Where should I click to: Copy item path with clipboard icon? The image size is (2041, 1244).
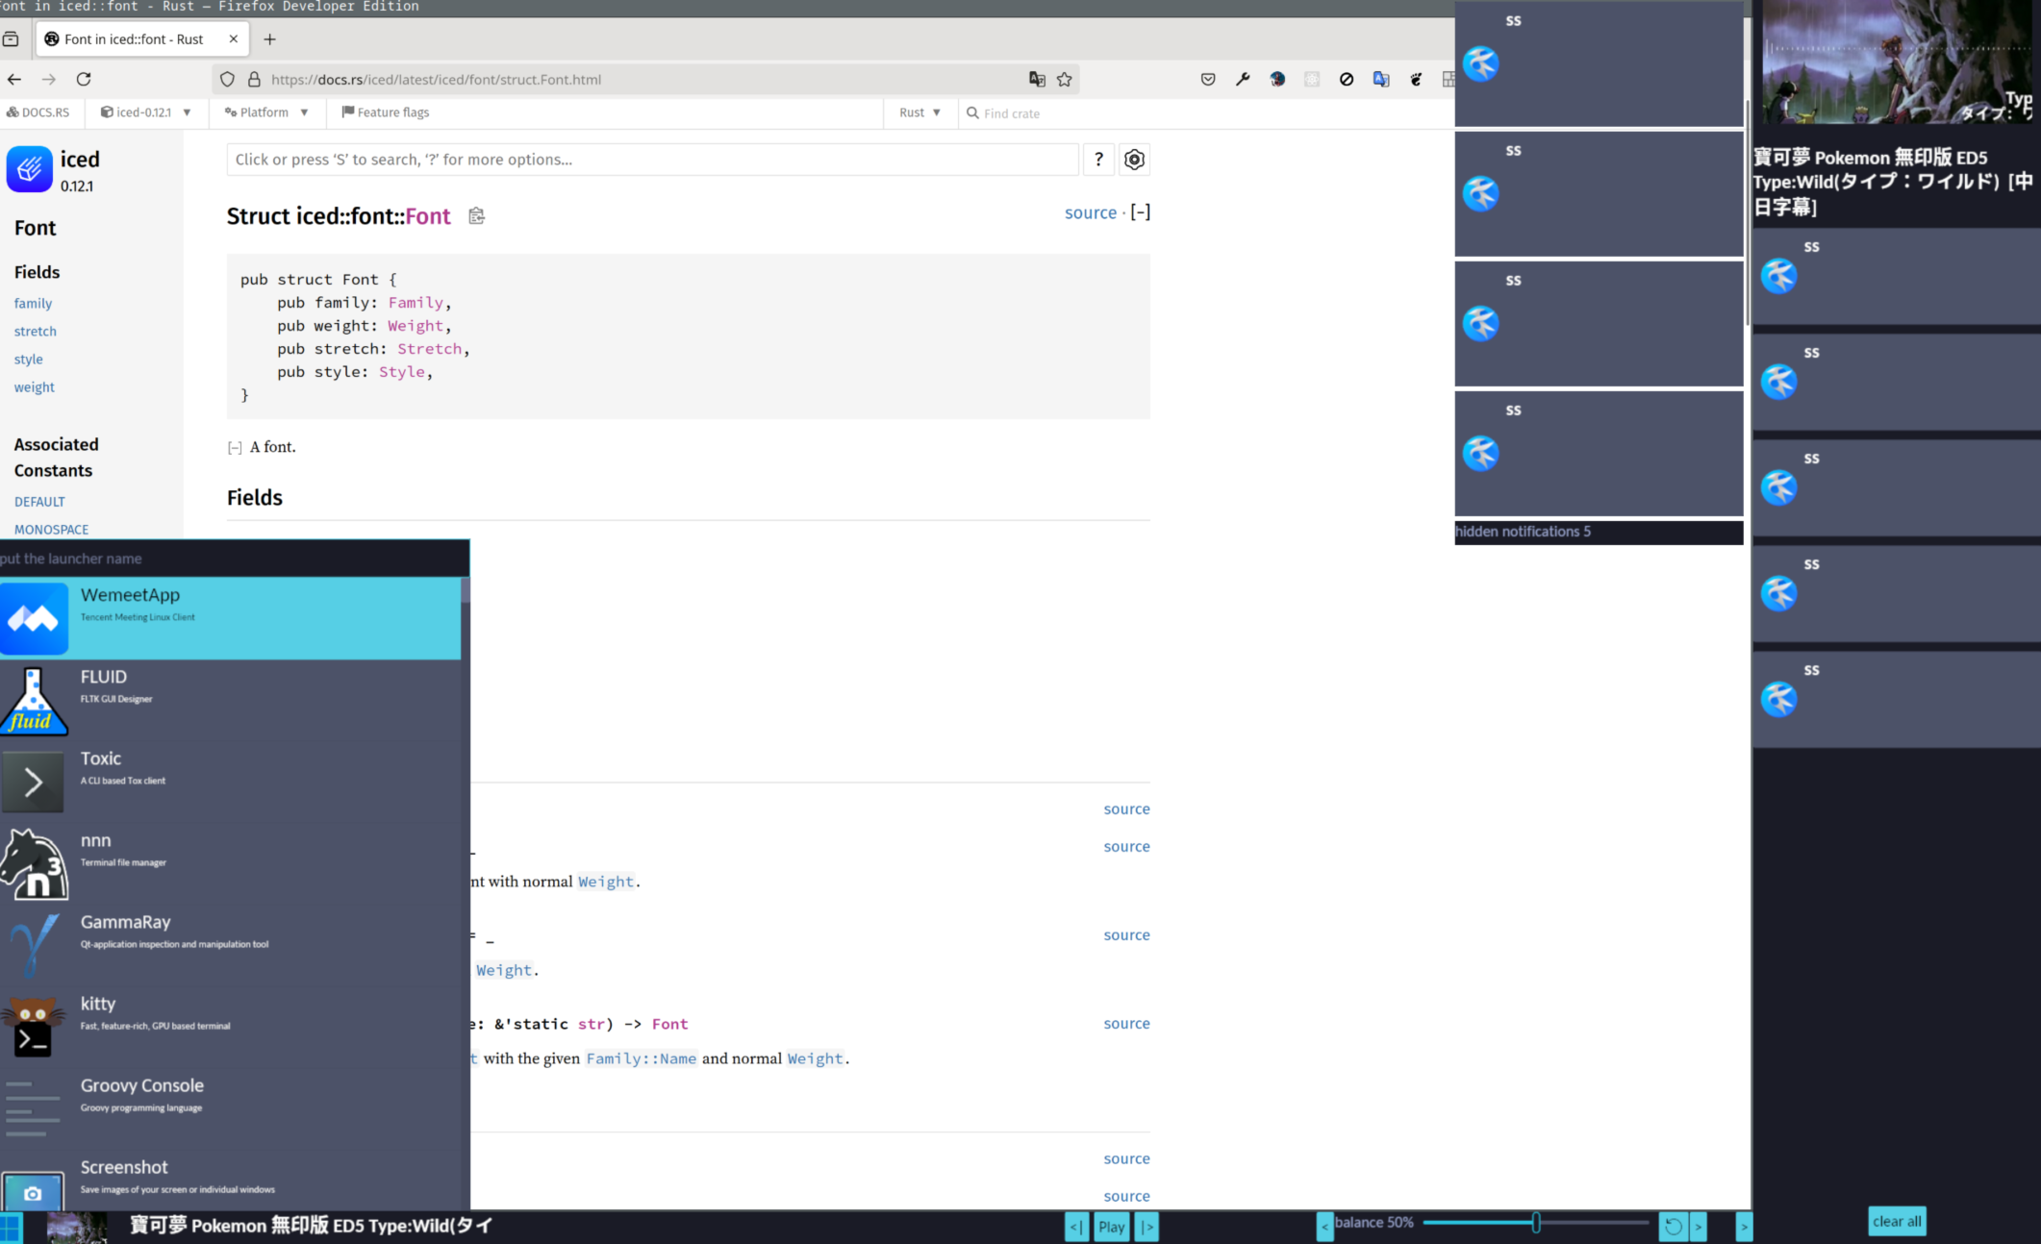click(x=476, y=216)
